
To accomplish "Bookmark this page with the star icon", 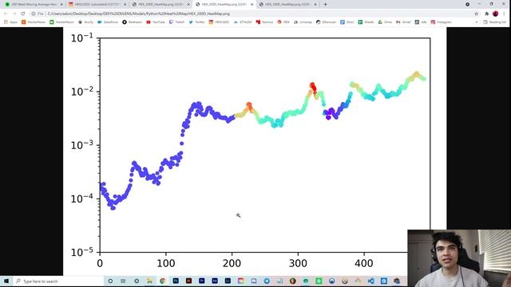I will pyautogui.click(x=477, y=14).
